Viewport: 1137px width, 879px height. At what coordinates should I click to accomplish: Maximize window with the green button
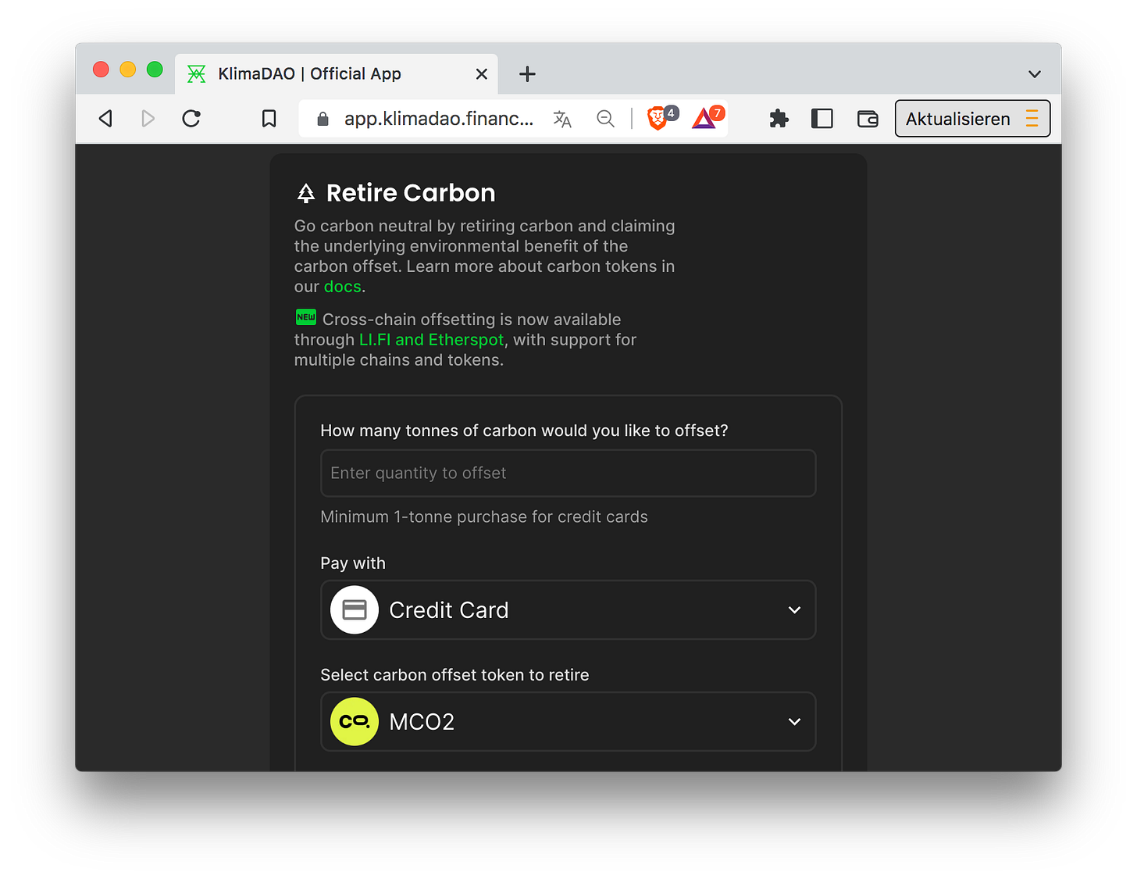click(155, 70)
